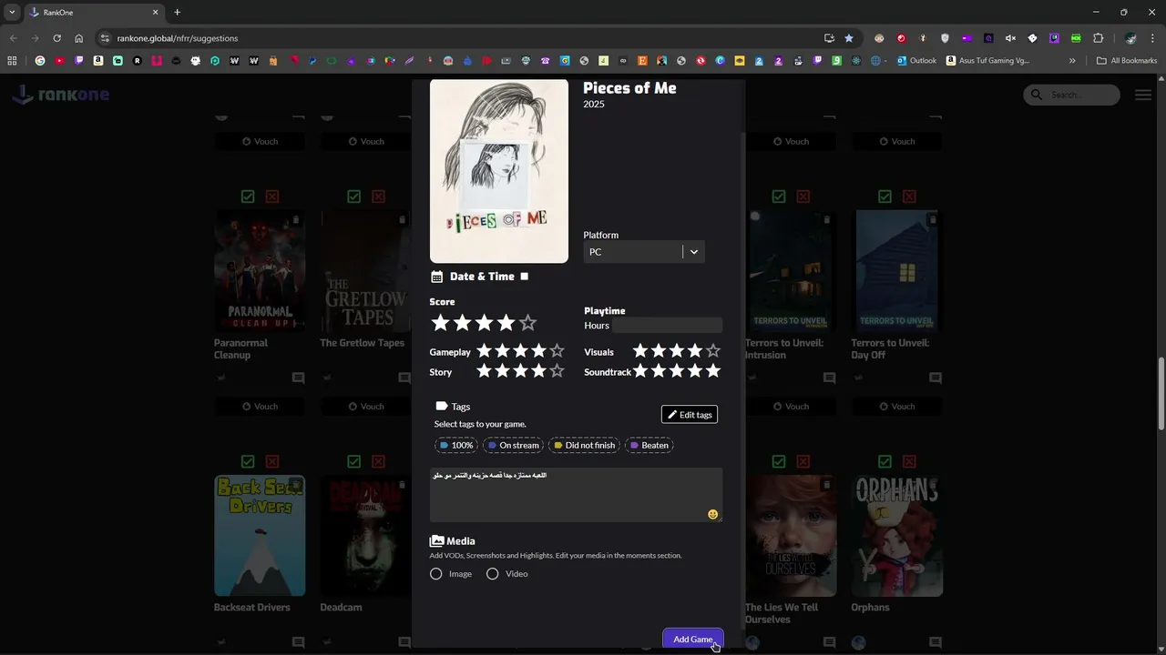
Task: Click the calendar icon beside Date & Time
Action: (436, 277)
